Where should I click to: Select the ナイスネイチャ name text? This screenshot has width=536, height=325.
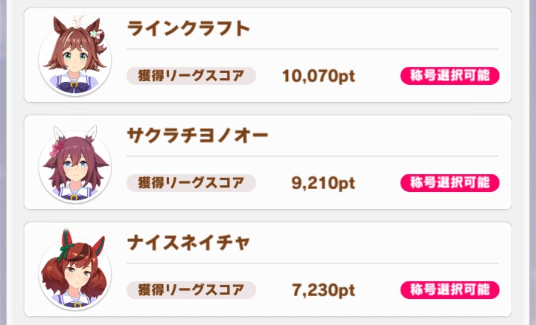(189, 242)
